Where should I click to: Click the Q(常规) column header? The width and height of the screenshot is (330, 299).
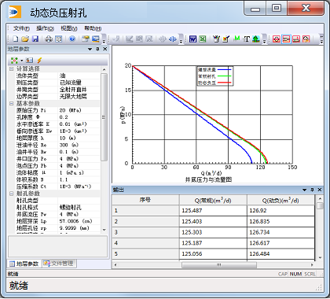coord(213,200)
